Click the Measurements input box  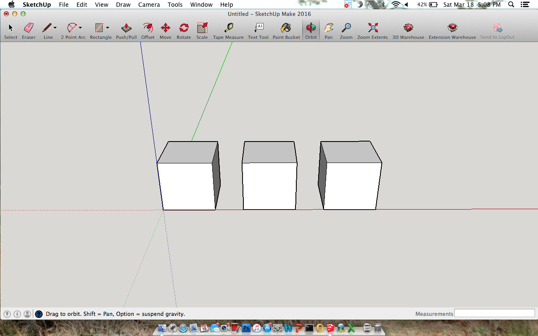point(494,313)
